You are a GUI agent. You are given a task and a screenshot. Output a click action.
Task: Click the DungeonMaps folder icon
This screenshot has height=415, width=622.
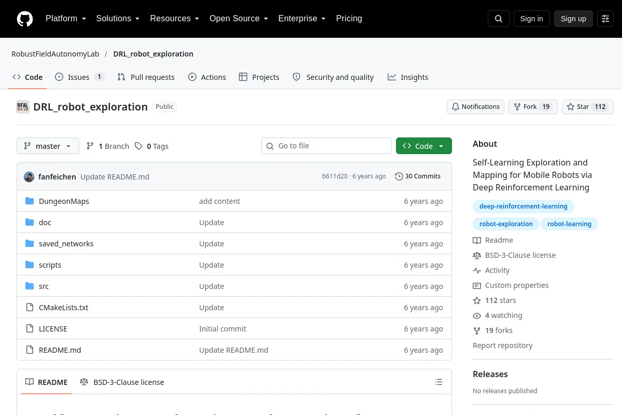(30, 201)
